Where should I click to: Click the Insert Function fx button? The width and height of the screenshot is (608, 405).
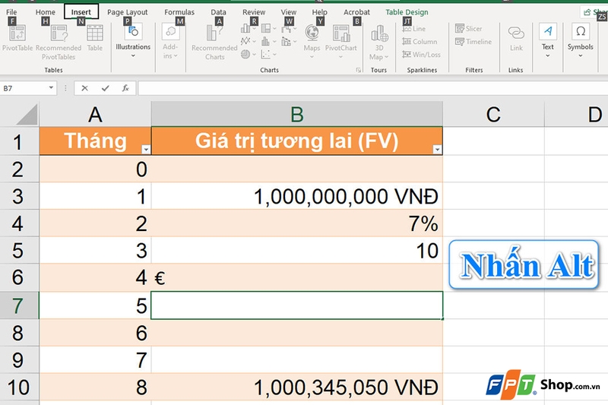pyautogui.click(x=125, y=88)
